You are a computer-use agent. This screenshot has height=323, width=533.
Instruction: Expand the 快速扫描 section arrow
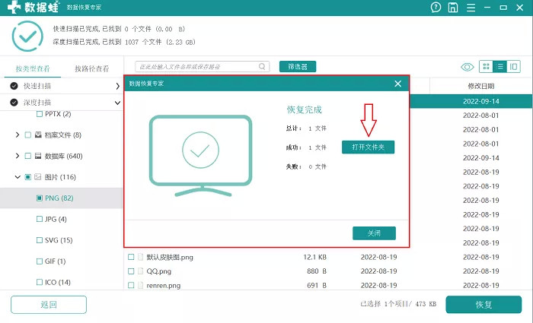coord(117,86)
